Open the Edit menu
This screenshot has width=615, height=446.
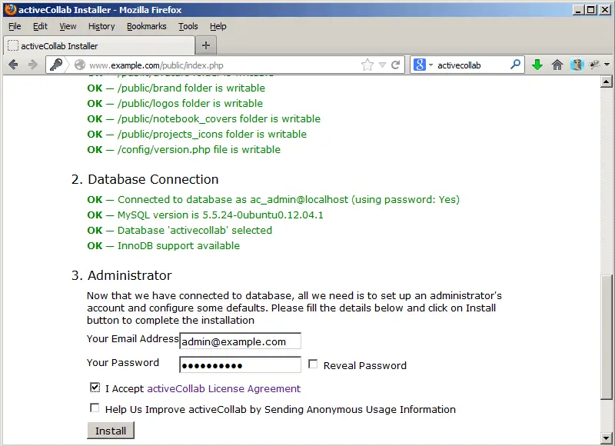coord(40,26)
